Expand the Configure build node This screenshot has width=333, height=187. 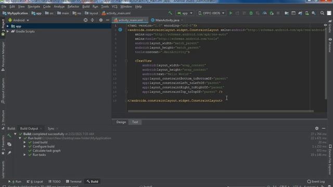(24, 146)
